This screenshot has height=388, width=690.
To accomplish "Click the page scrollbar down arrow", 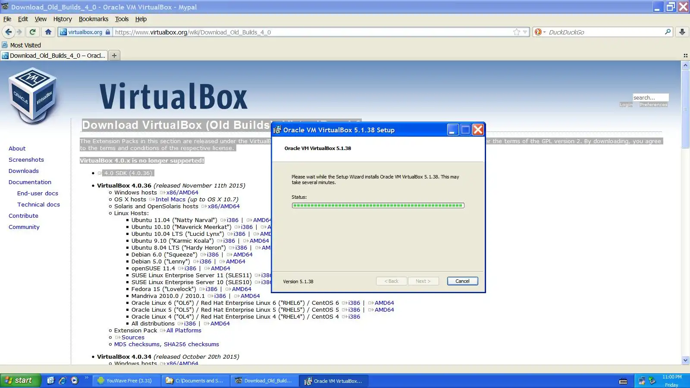I will point(685,360).
